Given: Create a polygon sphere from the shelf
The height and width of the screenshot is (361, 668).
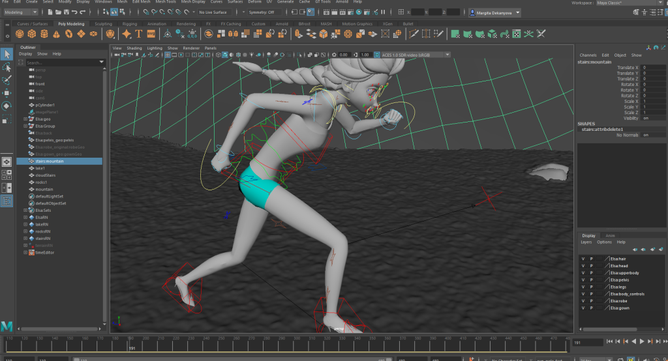Looking at the screenshot, I should pyautogui.click(x=20, y=34).
